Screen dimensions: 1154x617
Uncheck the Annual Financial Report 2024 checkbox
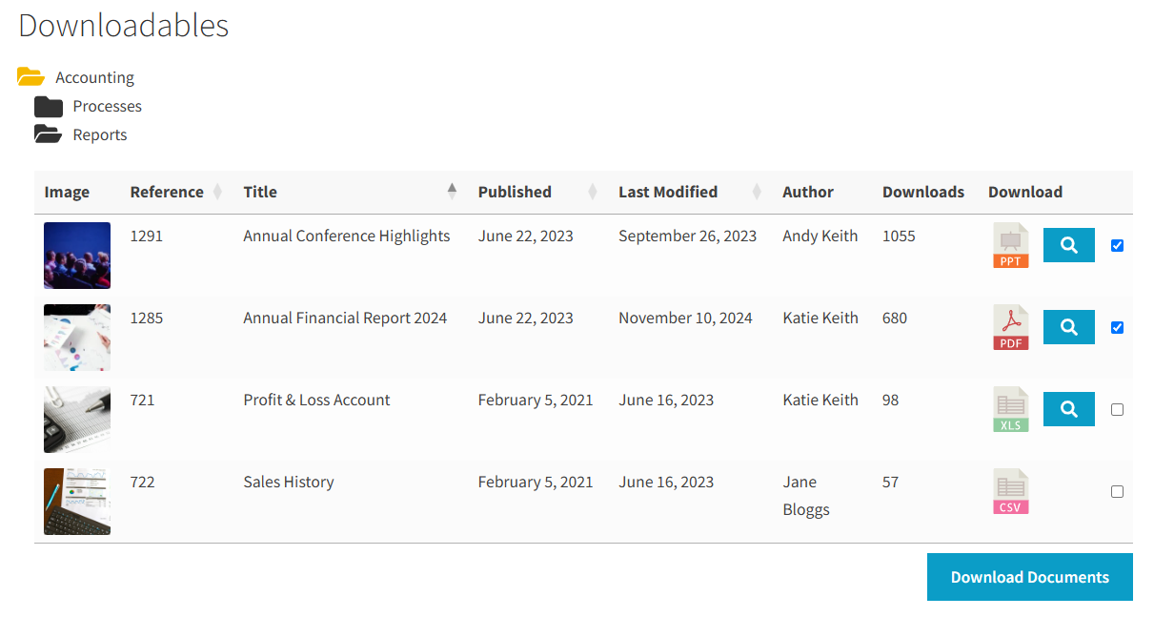click(1117, 328)
